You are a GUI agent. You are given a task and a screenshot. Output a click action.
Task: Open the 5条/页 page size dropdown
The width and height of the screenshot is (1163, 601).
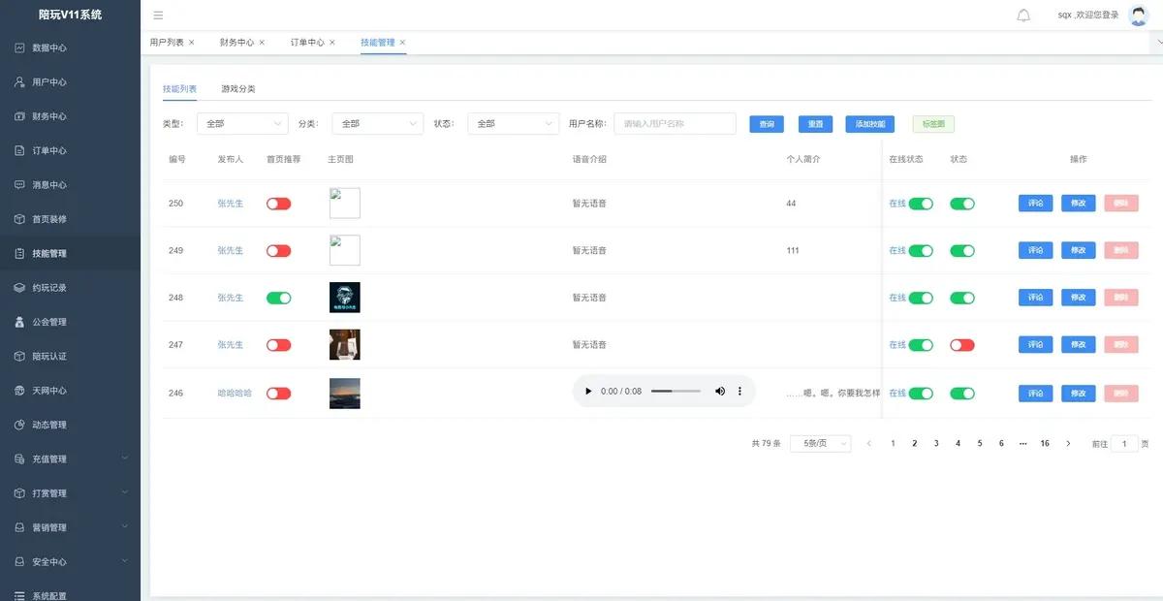click(821, 443)
